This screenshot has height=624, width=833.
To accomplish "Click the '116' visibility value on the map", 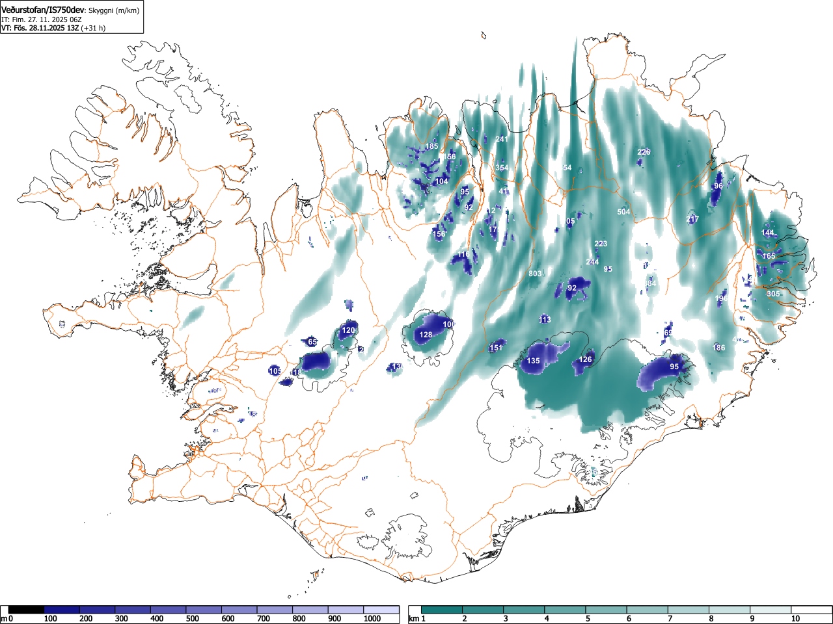I will [x=463, y=254].
